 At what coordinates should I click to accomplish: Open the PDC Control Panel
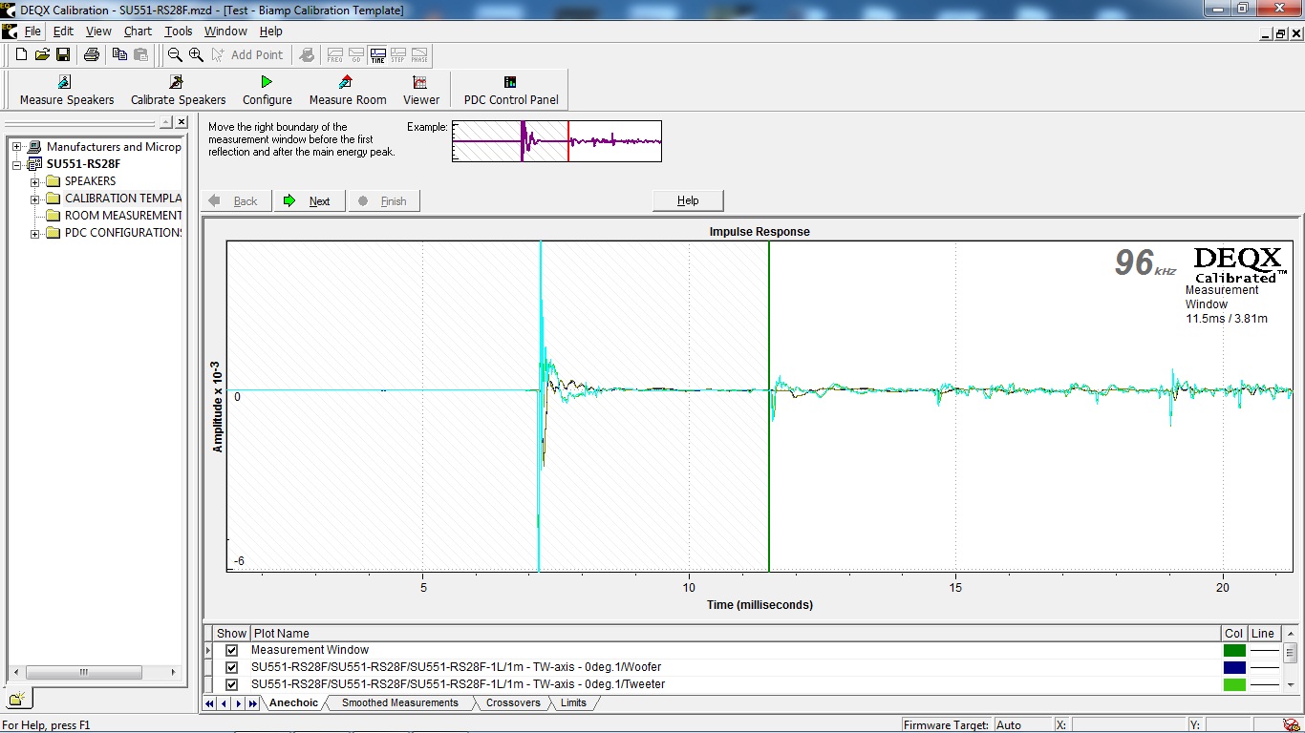[x=511, y=91]
